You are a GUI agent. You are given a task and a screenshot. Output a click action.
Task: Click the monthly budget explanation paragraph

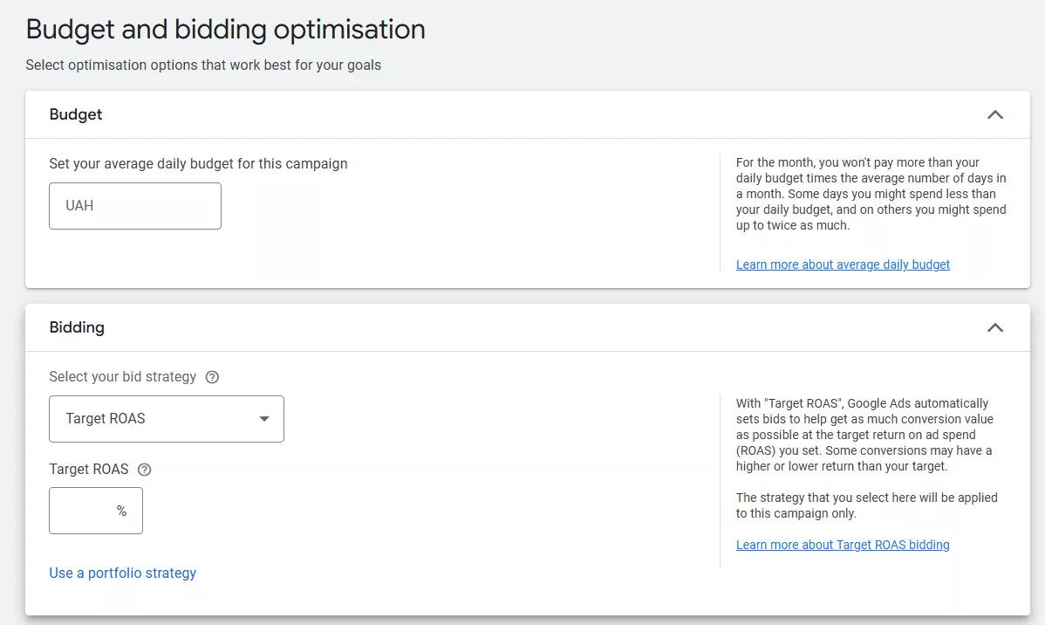(x=871, y=194)
